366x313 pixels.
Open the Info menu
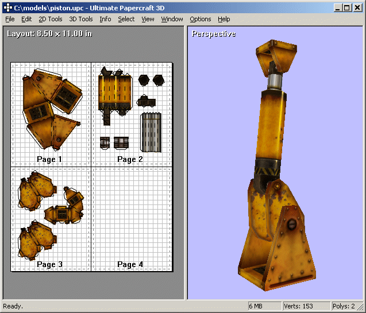[105, 19]
